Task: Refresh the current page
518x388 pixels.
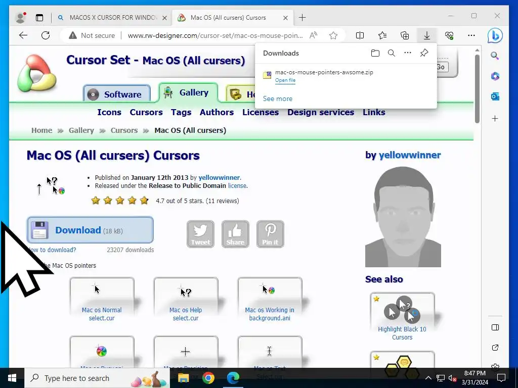Action: click(x=46, y=35)
